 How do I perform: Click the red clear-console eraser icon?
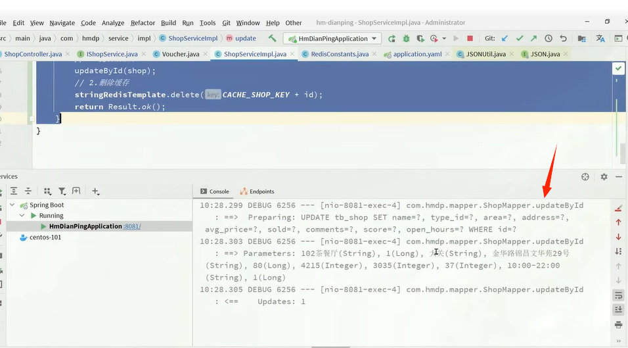tap(618, 208)
